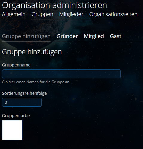Open the white Gruppenfarbe color swatch
This screenshot has height=149, width=143.
[x=12, y=130]
